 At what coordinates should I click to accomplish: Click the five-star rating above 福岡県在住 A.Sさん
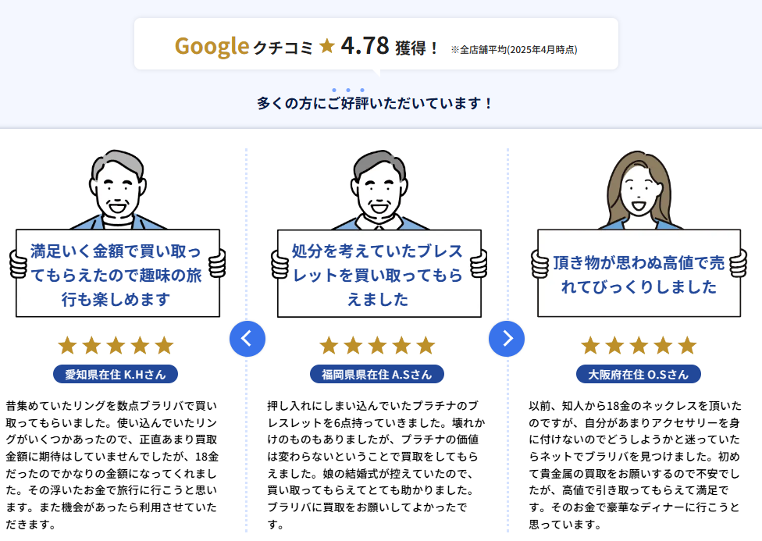click(x=377, y=345)
